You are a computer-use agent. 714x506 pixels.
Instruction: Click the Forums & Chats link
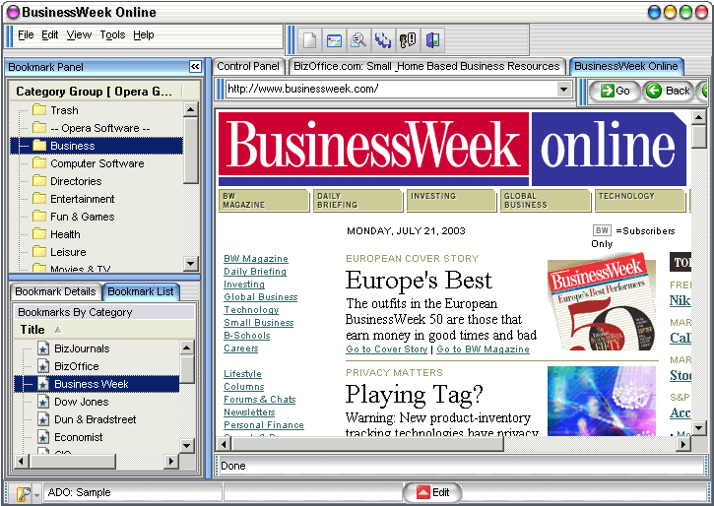click(x=260, y=400)
